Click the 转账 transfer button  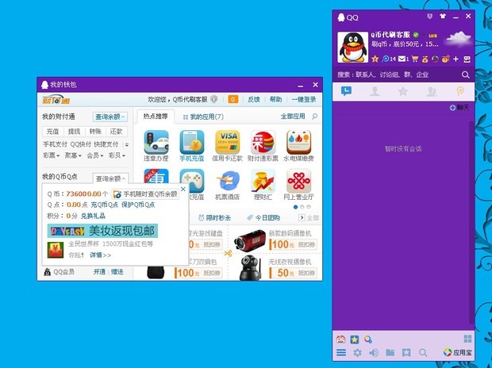(x=95, y=132)
